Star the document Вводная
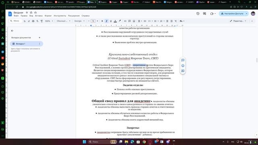Viewport: 258px width, 145px height. pyautogui.click(x=27, y=12)
